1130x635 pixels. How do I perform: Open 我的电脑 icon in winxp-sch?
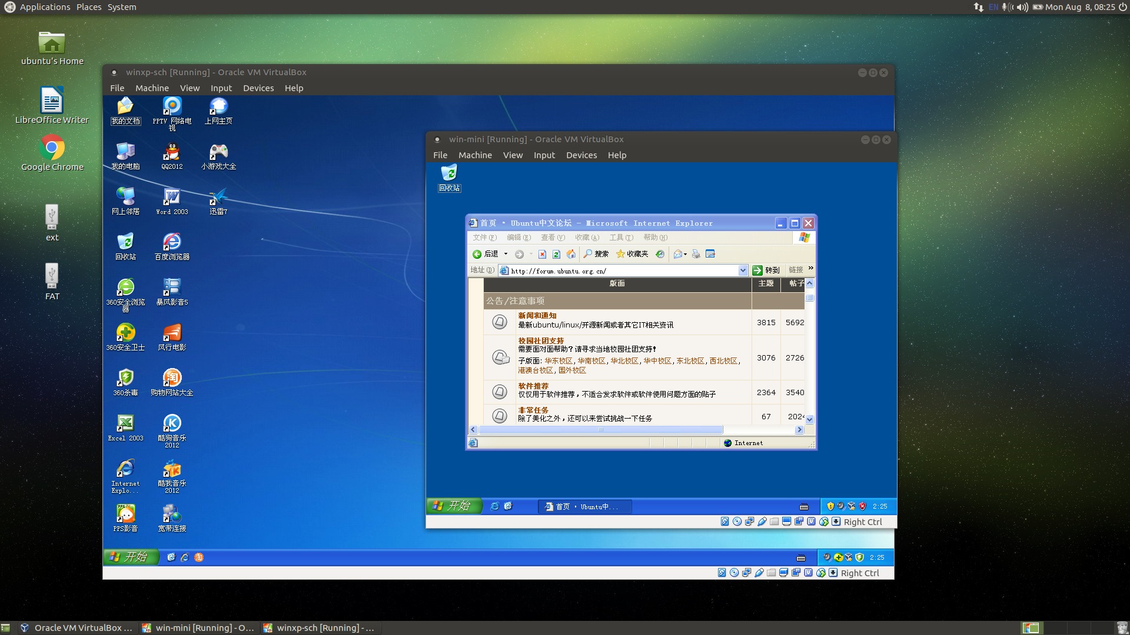pyautogui.click(x=125, y=156)
